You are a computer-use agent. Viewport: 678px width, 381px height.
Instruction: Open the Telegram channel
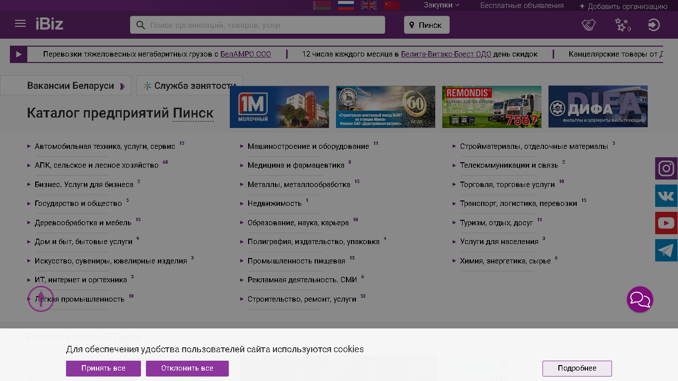pos(666,251)
